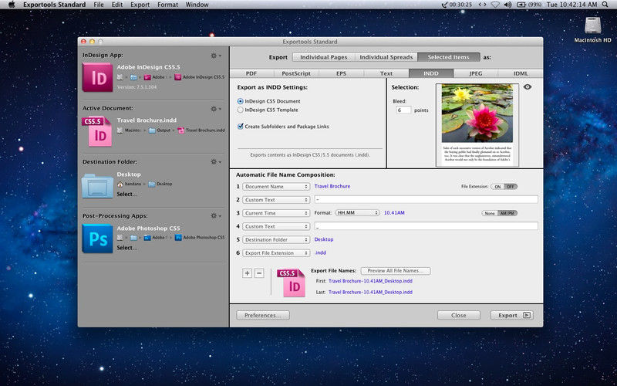Open the Window menu

(197, 5)
